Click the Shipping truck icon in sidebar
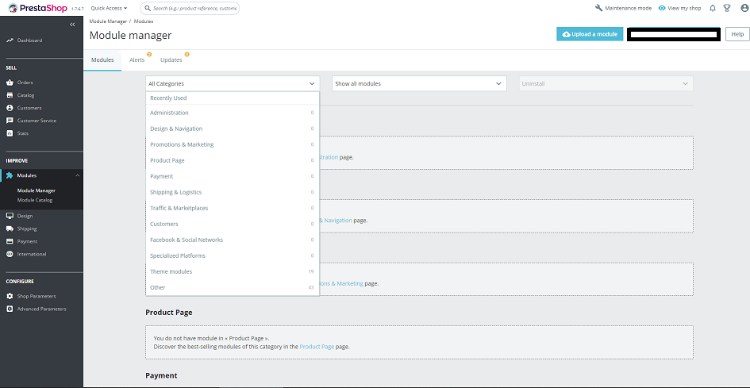750x388 pixels. (x=10, y=229)
